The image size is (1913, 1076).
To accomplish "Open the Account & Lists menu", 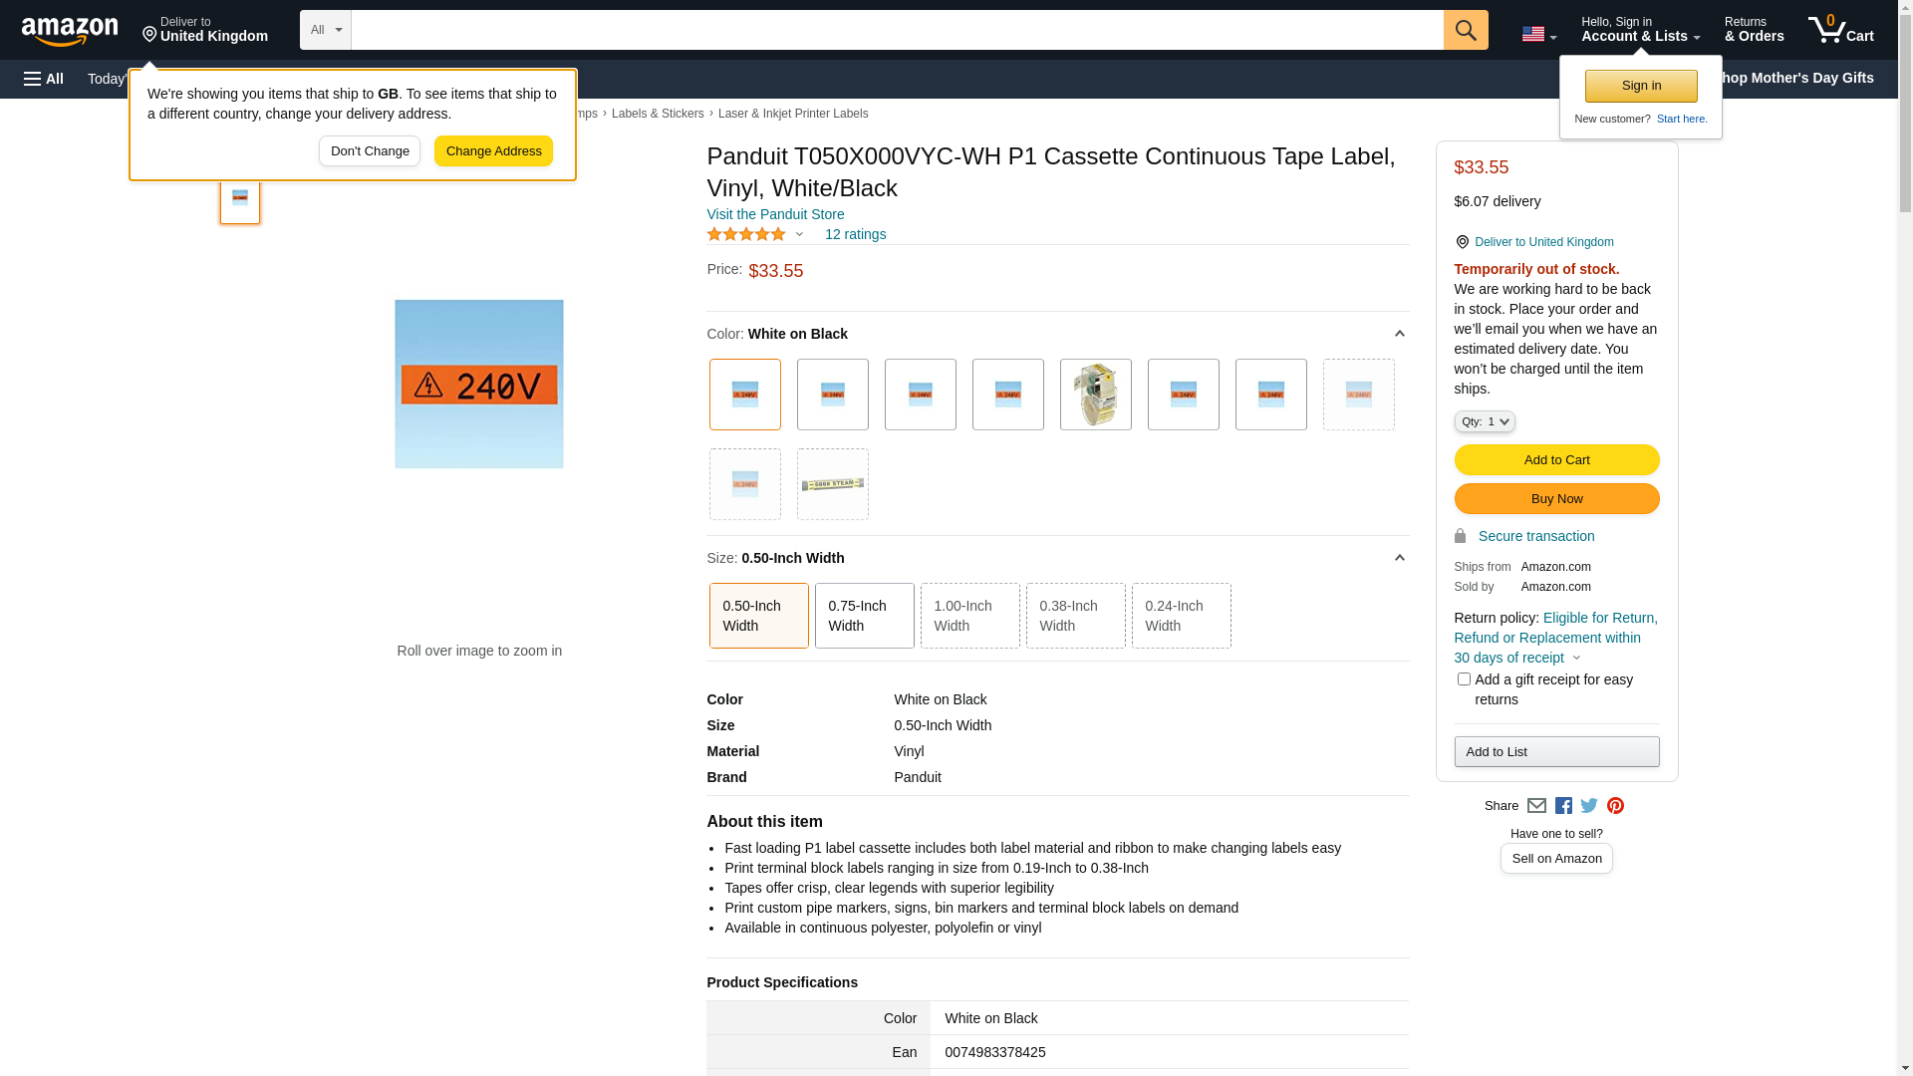I will point(1640,30).
